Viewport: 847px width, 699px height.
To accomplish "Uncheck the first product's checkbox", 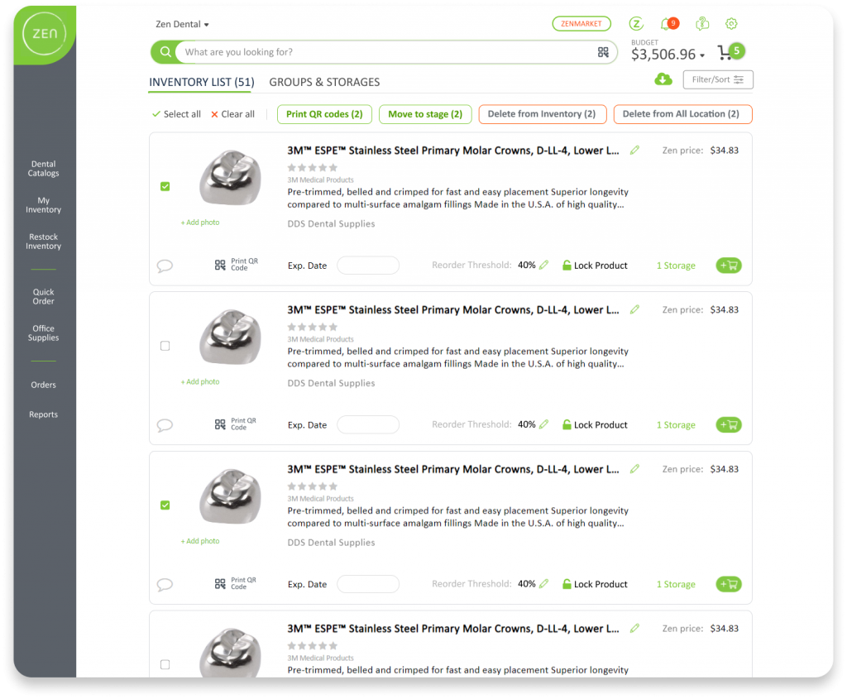I will coord(165,186).
